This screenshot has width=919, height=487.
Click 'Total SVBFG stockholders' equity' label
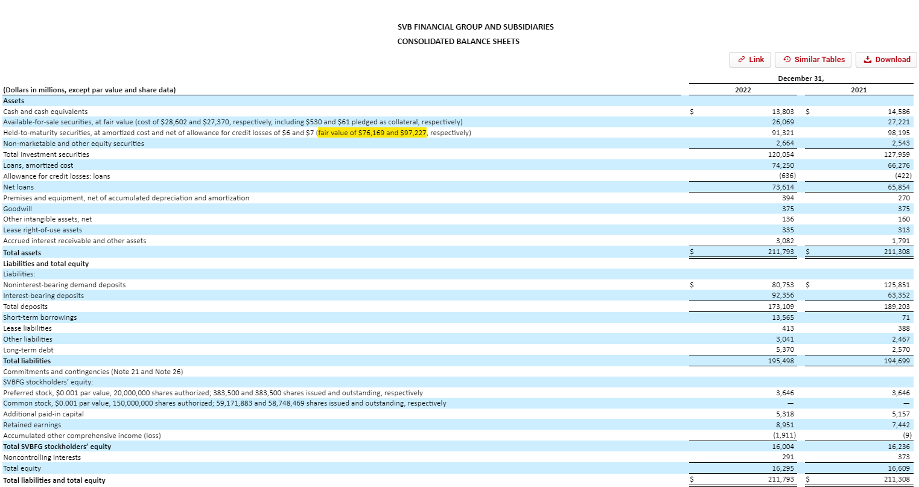[57, 447]
